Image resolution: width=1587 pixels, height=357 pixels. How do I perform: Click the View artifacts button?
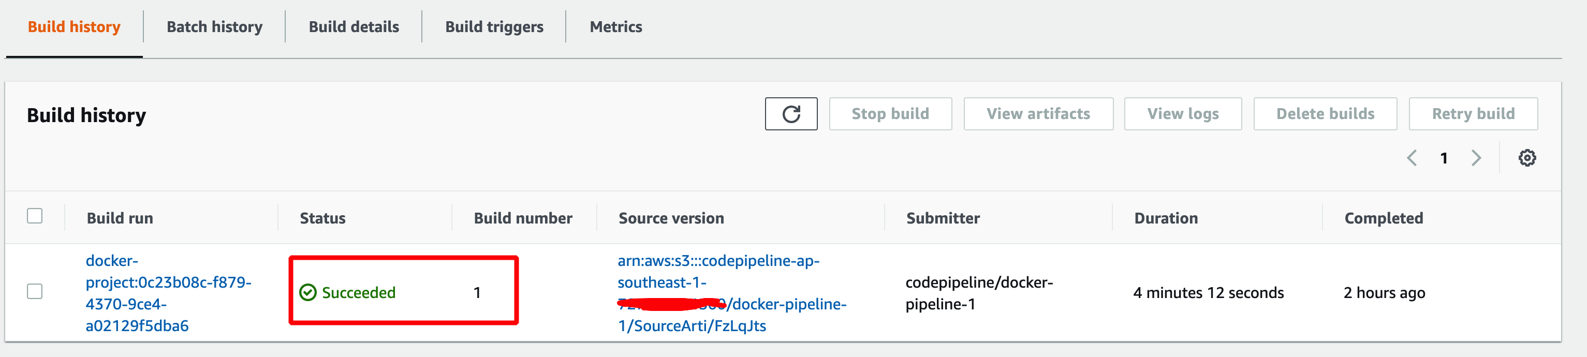(1038, 114)
